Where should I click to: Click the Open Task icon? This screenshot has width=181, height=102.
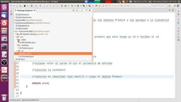click(100, 6)
